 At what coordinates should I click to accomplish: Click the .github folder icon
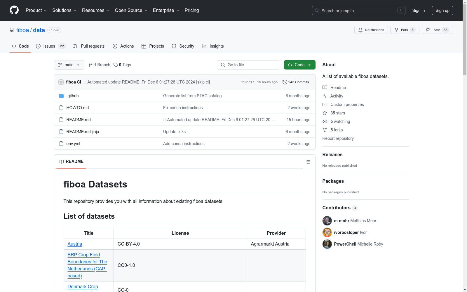click(x=61, y=96)
